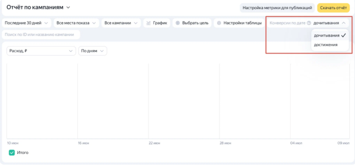The image size is (355, 165).
Task: Click the 'Конверсии по дате' label text
Action: point(288,23)
